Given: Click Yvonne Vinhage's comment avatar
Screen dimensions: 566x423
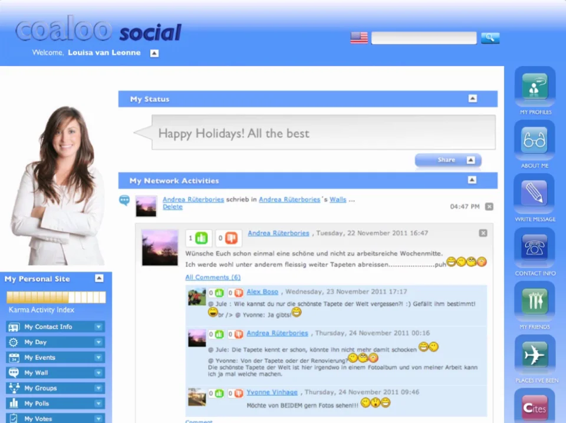Looking at the screenshot, I should (x=197, y=397).
